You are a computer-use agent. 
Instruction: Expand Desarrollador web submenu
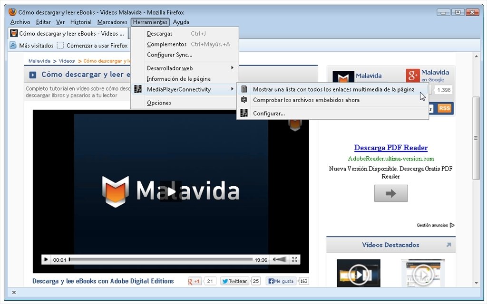pos(185,68)
